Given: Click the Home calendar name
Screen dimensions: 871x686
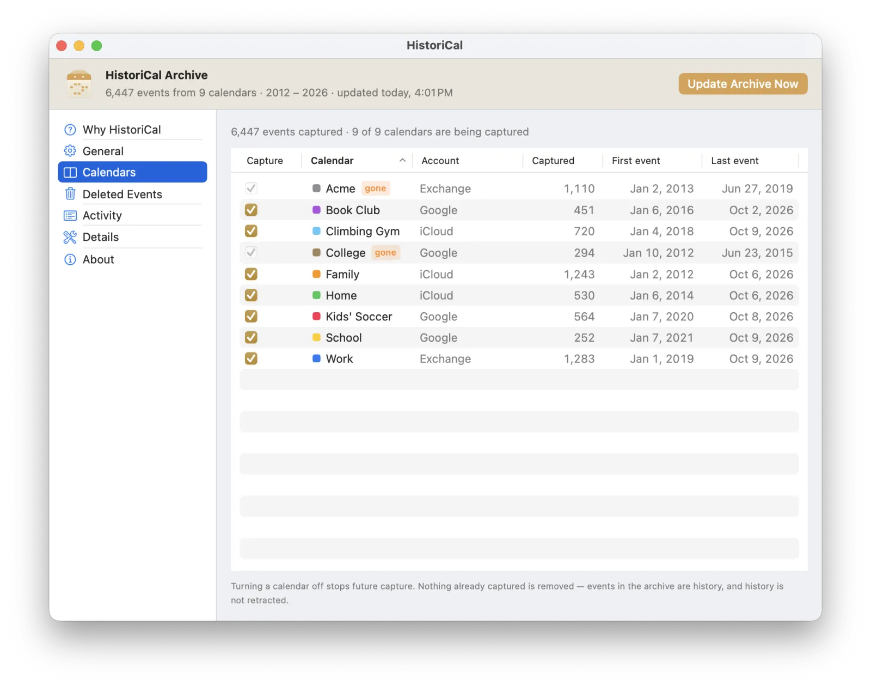Looking at the screenshot, I should click(341, 295).
